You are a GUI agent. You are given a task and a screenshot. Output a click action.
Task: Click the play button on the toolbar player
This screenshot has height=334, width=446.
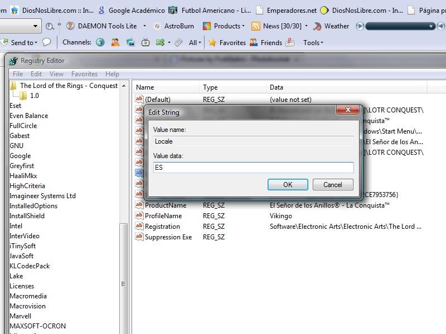tap(360, 26)
